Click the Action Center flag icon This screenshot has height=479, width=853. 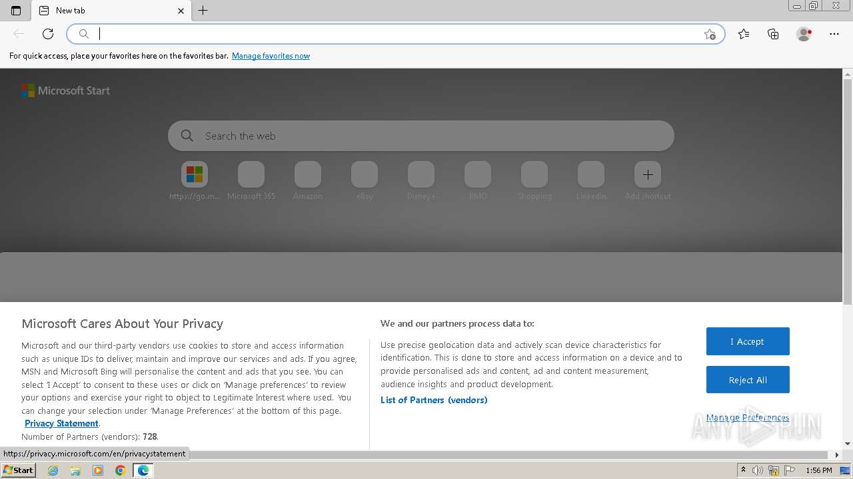coord(789,470)
